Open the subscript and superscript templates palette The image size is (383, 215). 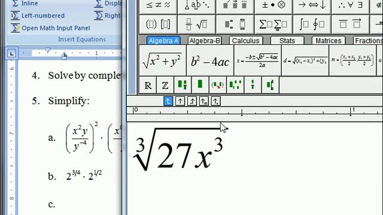click(x=235, y=24)
